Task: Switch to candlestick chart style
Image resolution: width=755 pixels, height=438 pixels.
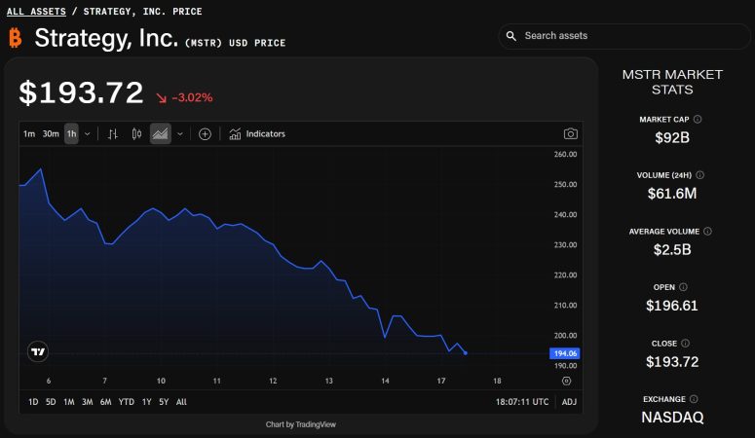Action: click(136, 134)
